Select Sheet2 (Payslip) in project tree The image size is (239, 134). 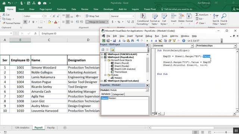point(122,66)
